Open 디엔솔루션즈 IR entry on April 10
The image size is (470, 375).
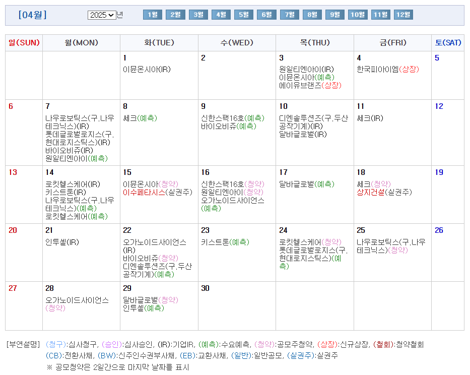tap(313, 122)
